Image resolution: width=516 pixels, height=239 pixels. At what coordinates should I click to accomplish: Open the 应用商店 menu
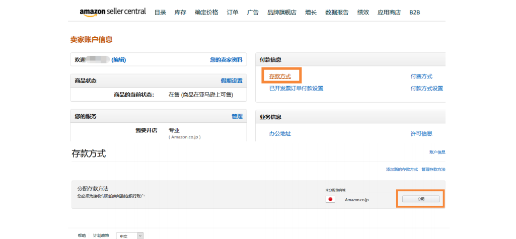tap(389, 13)
